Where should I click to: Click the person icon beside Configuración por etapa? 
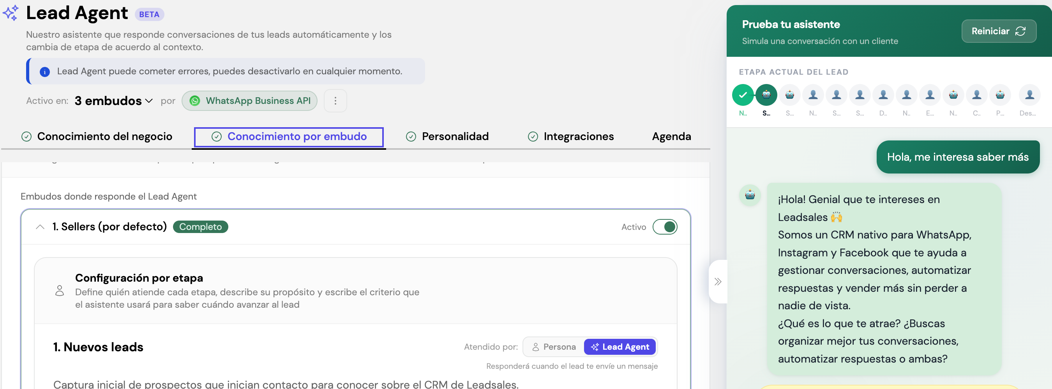(x=60, y=291)
